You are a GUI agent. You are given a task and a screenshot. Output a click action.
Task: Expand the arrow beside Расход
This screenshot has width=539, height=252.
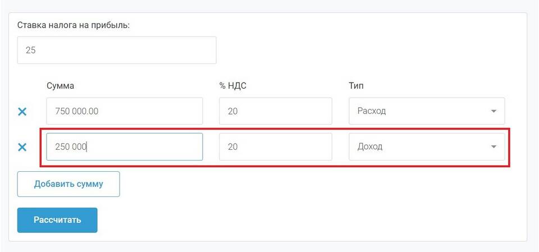(x=494, y=111)
